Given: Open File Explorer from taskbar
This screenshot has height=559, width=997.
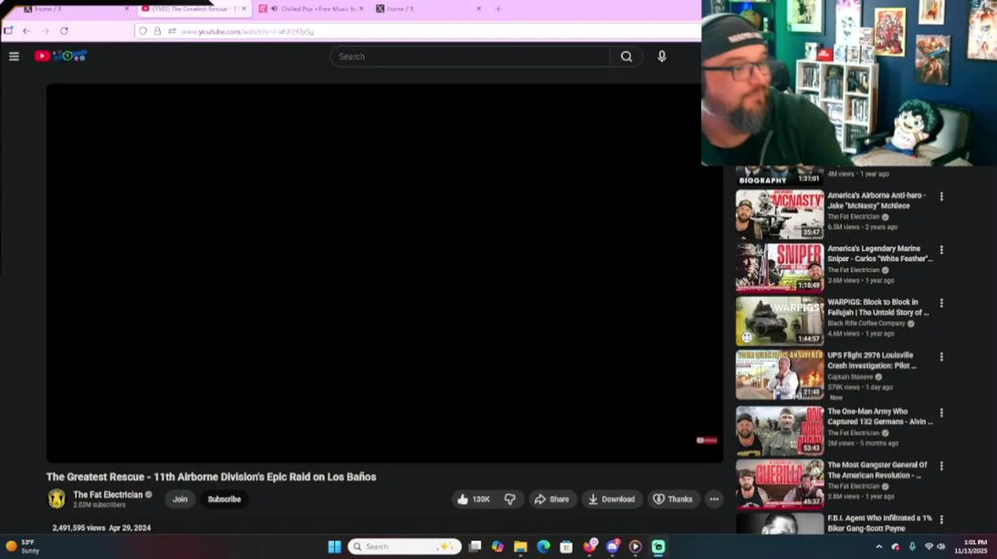Looking at the screenshot, I should (520, 547).
